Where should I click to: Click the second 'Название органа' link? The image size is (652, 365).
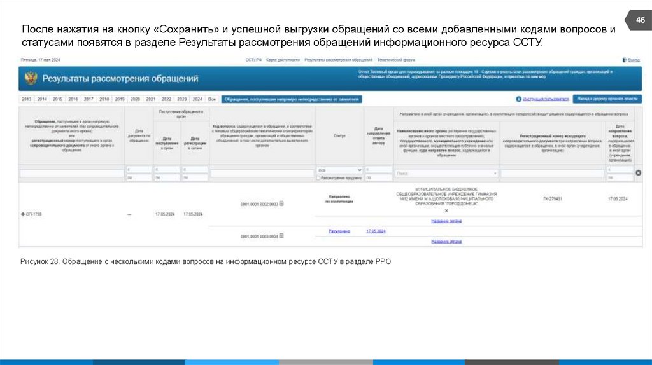point(446,241)
